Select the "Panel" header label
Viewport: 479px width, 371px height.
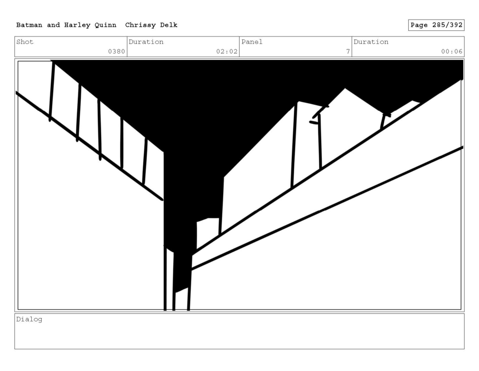(x=252, y=42)
